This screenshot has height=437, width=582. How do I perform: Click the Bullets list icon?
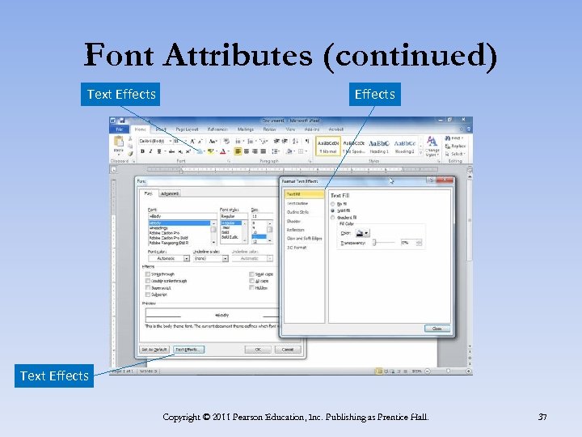(238, 141)
